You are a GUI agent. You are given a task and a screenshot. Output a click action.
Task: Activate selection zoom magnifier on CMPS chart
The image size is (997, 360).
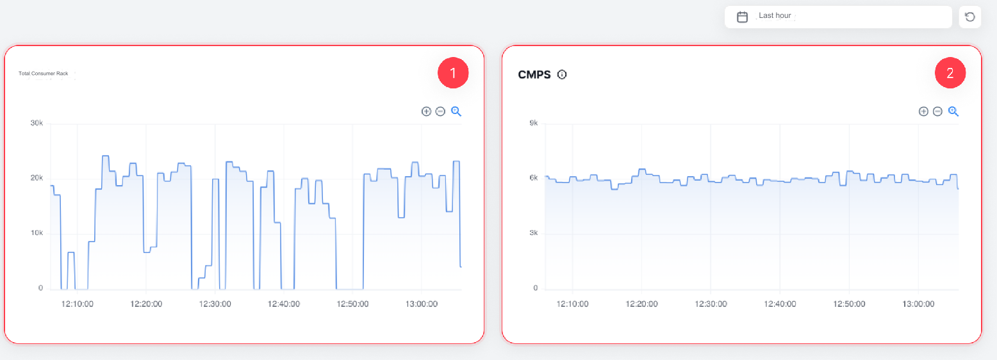pos(953,111)
